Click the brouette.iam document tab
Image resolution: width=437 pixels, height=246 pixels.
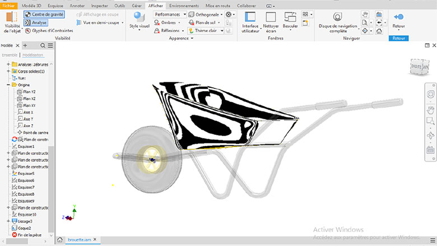[80, 239]
